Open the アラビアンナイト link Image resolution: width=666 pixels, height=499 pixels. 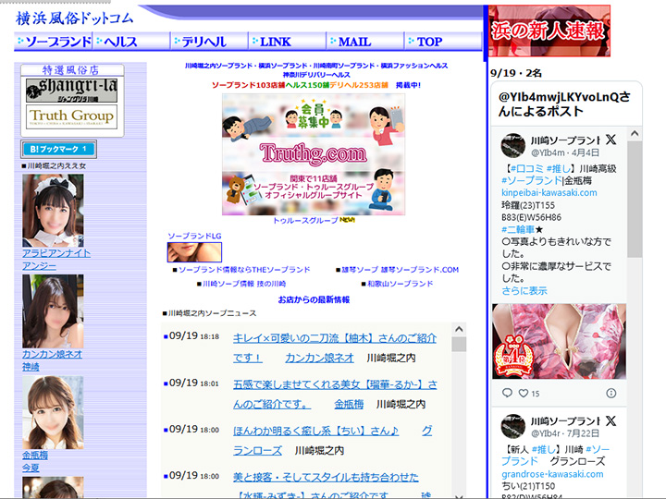click(x=56, y=253)
